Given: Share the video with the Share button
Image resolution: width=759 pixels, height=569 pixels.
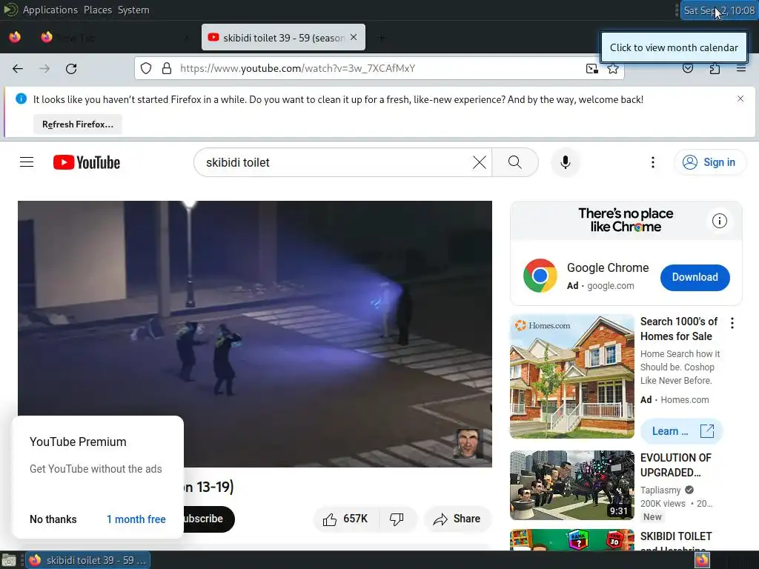Looking at the screenshot, I should click(x=457, y=519).
